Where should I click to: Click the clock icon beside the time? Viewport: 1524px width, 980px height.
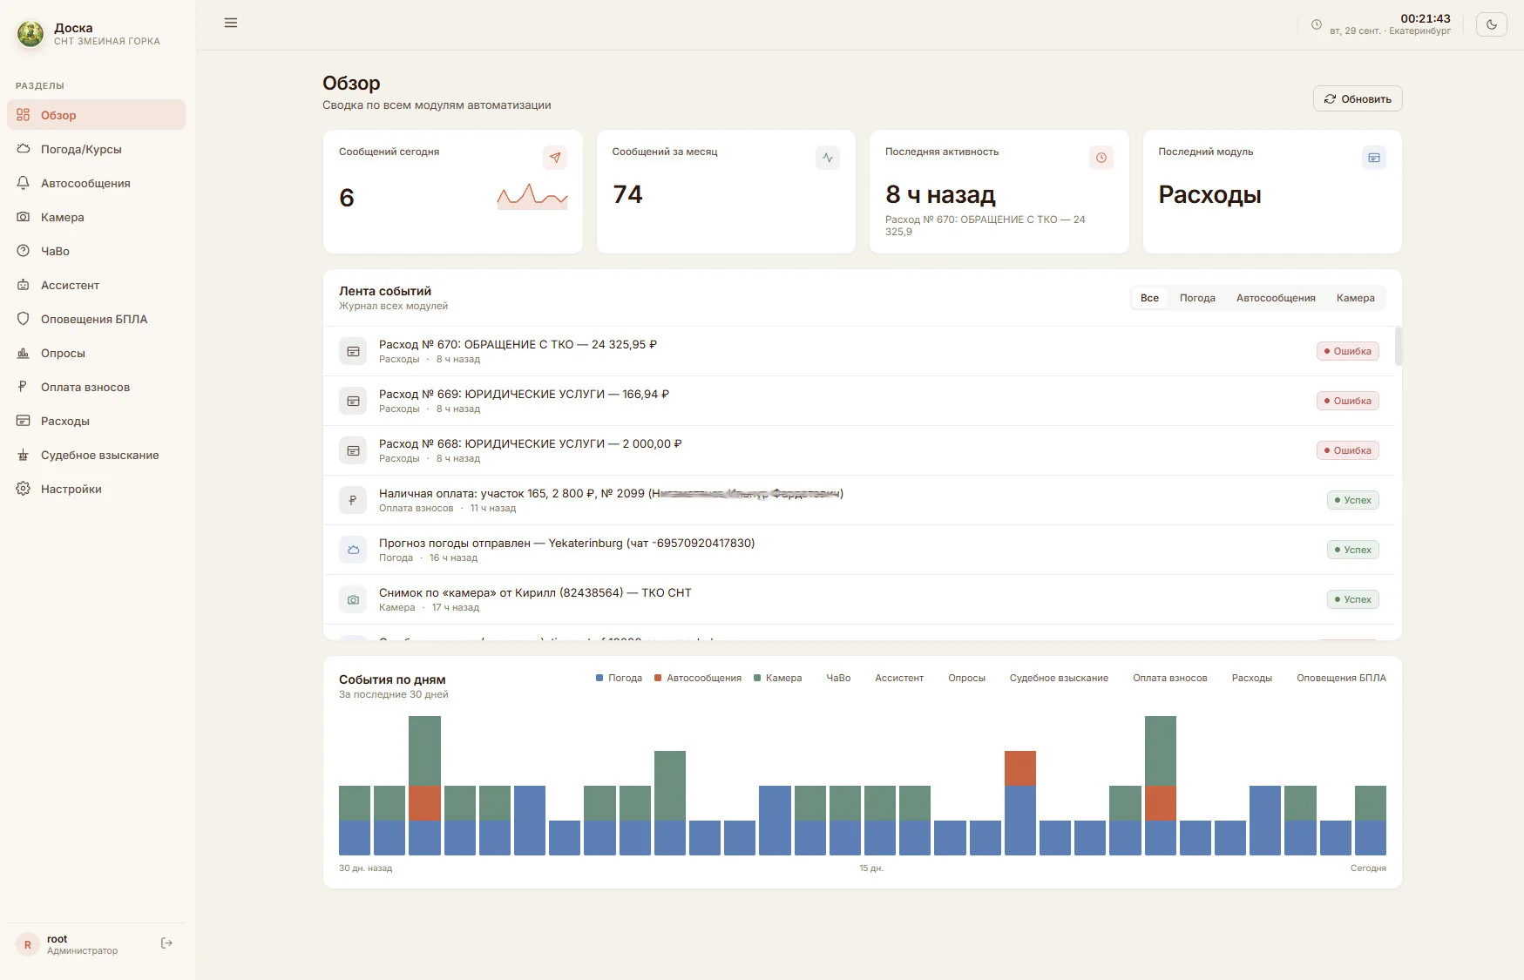1317,24
